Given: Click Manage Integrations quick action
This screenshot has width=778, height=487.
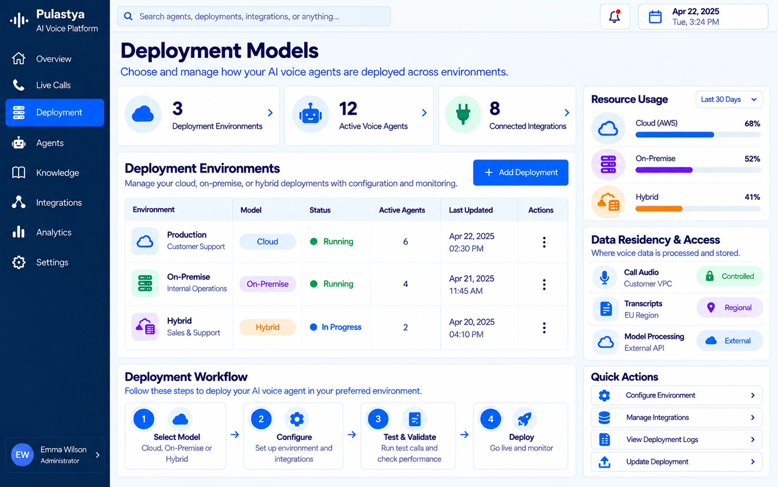Looking at the screenshot, I should point(676,417).
